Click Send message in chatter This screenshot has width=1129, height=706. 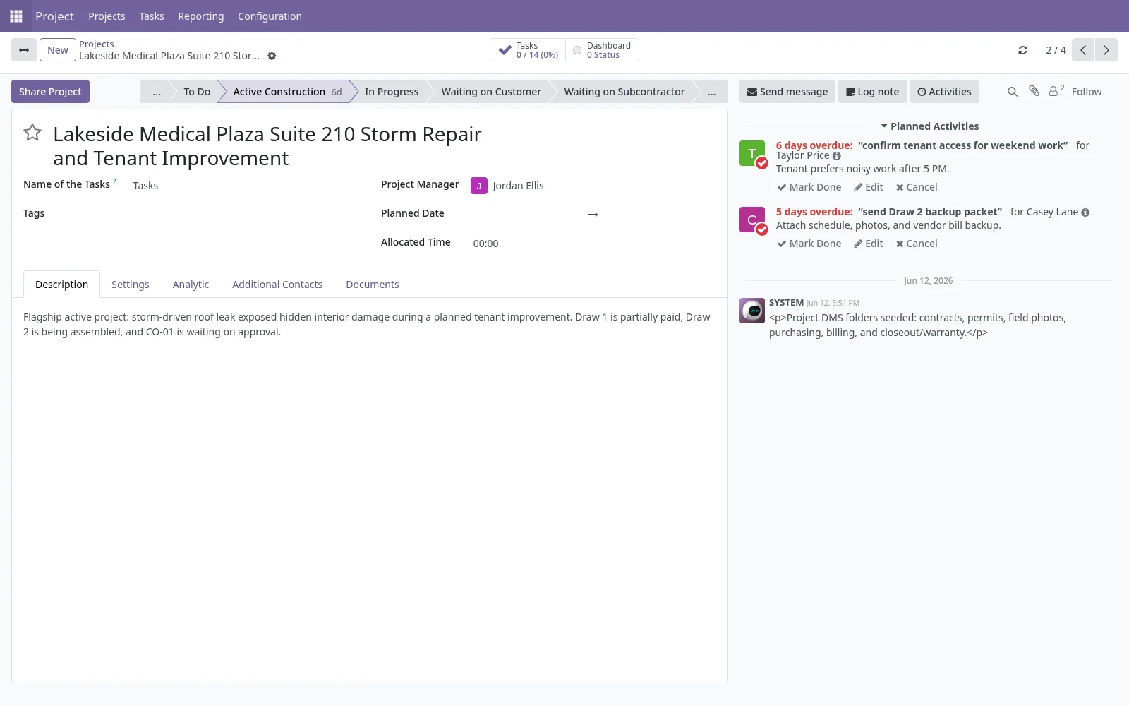click(x=787, y=92)
